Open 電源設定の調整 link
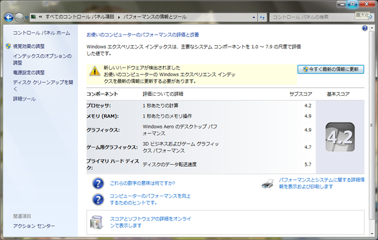Viewport: 378px width, 240px height. [29, 72]
